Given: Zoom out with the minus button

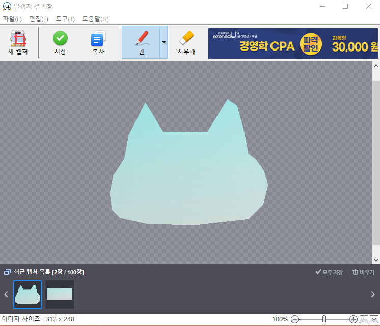Looking at the screenshot, I should pos(295,319).
